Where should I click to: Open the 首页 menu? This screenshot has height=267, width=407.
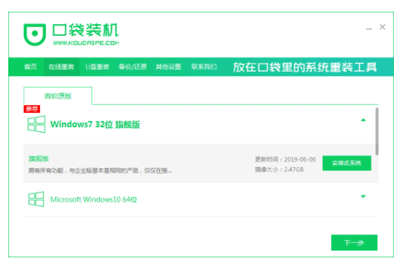coord(30,67)
